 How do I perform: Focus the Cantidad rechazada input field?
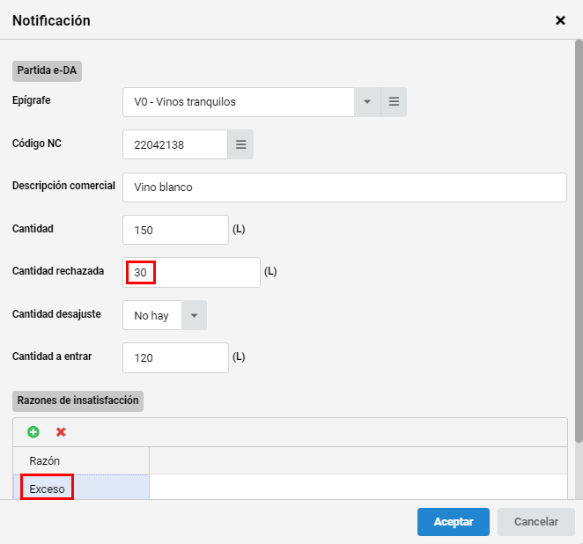(x=191, y=272)
